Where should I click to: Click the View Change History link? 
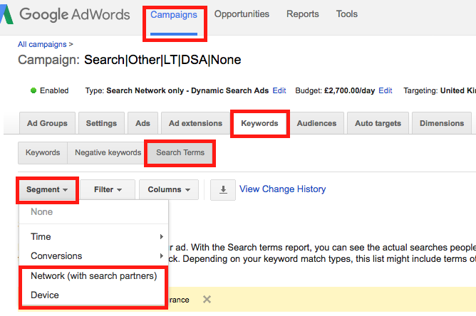(x=282, y=189)
